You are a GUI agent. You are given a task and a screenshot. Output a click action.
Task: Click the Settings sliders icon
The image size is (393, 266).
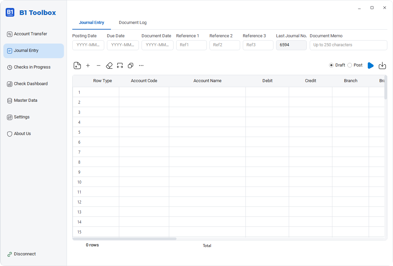10,117
